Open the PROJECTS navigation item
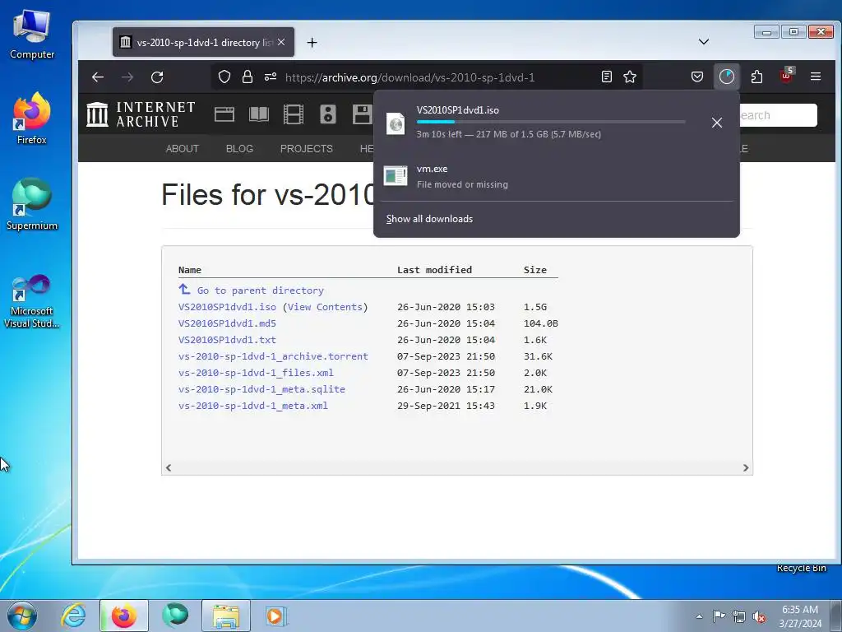Screen dimensions: 842x632 307,149
